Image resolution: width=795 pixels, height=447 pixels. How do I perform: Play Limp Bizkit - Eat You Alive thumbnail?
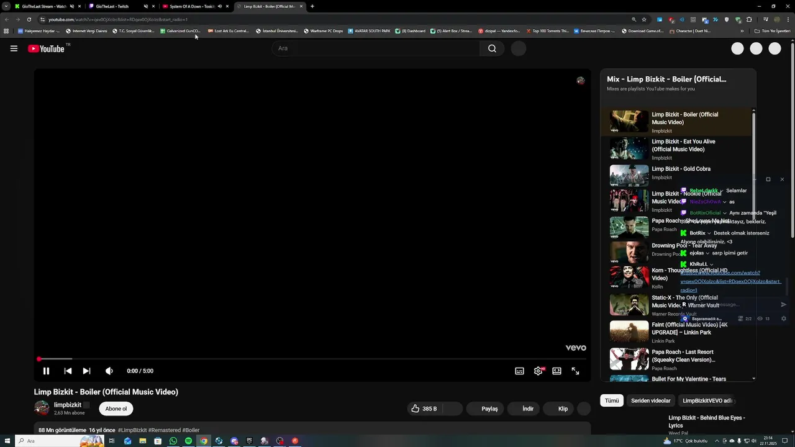(629, 148)
